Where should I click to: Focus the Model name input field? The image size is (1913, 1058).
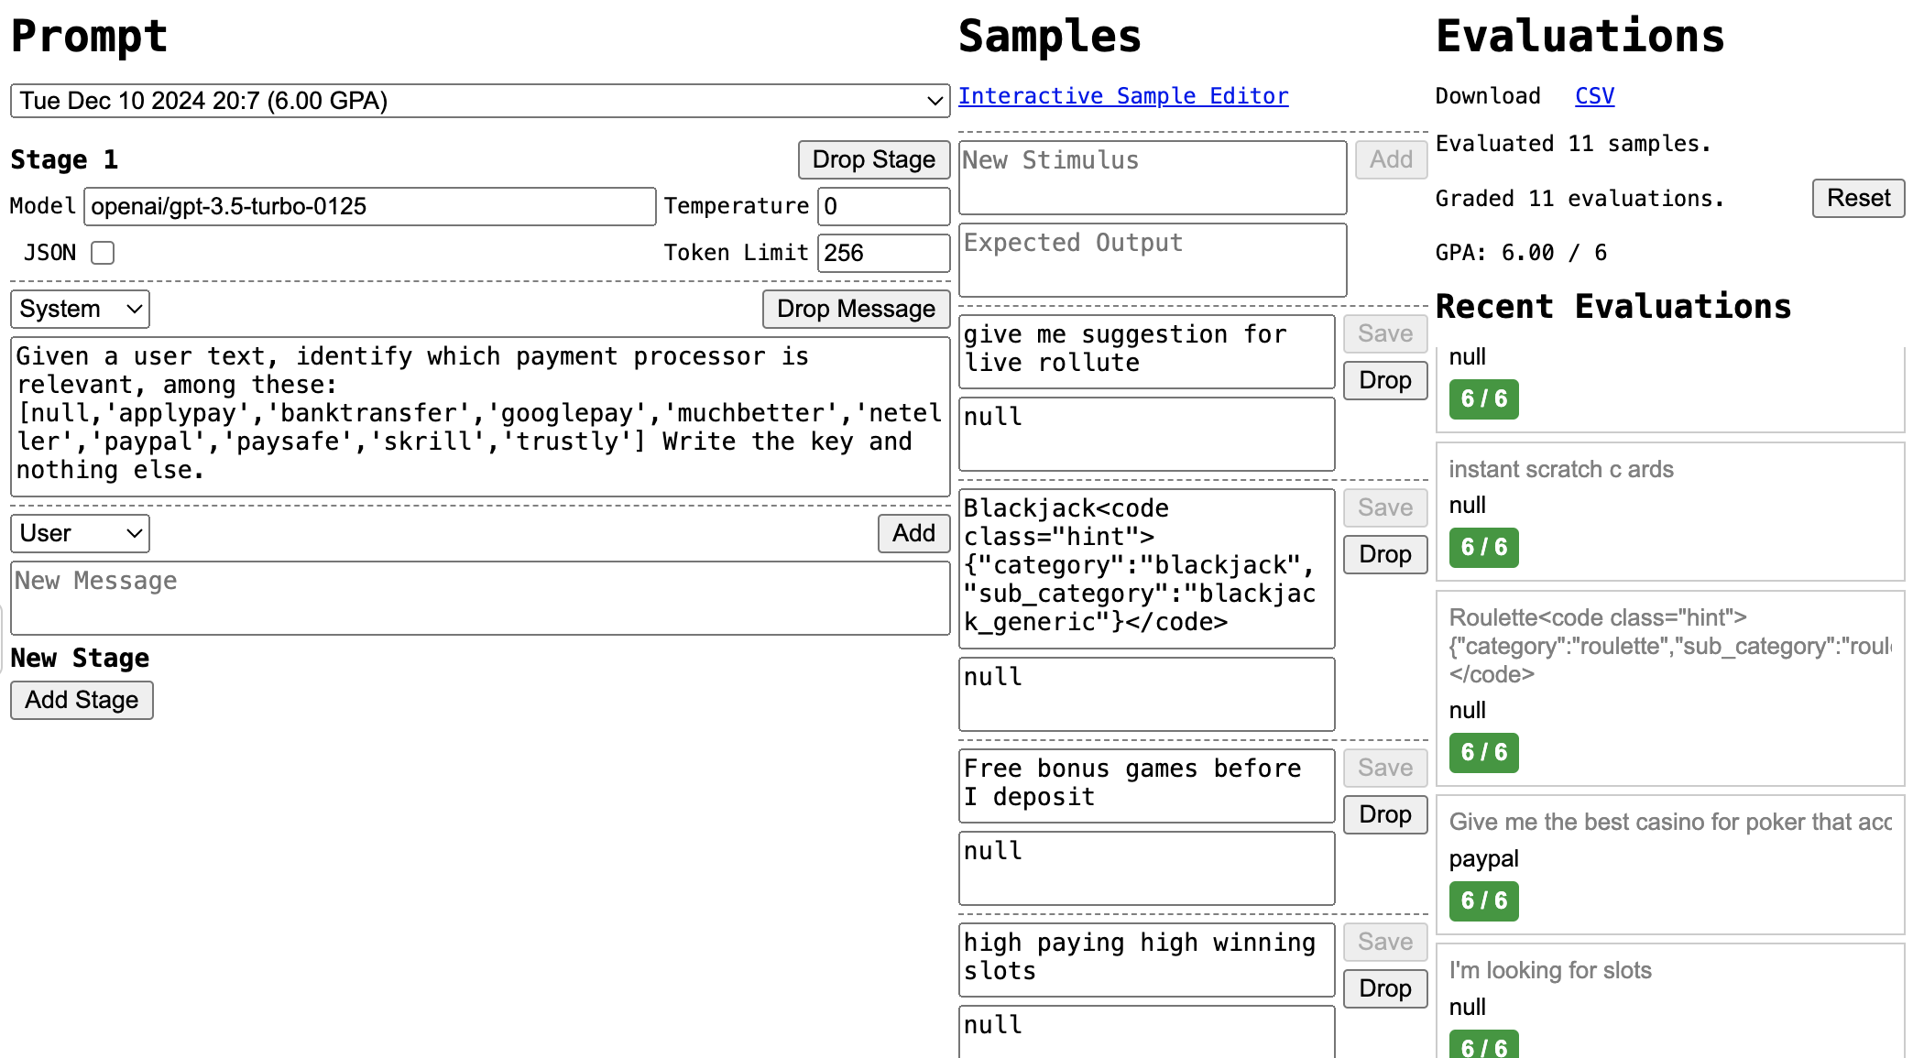pyautogui.click(x=369, y=206)
